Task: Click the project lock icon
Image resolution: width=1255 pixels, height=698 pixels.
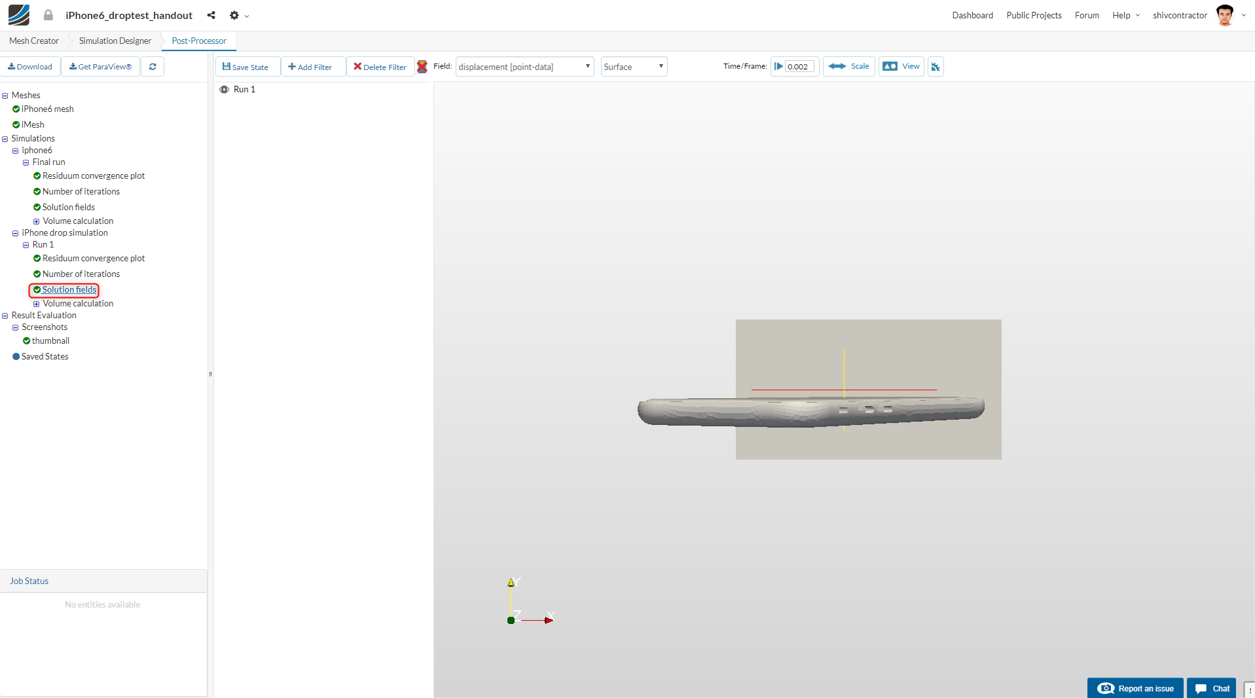Action: pyautogui.click(x=48, y=15)
